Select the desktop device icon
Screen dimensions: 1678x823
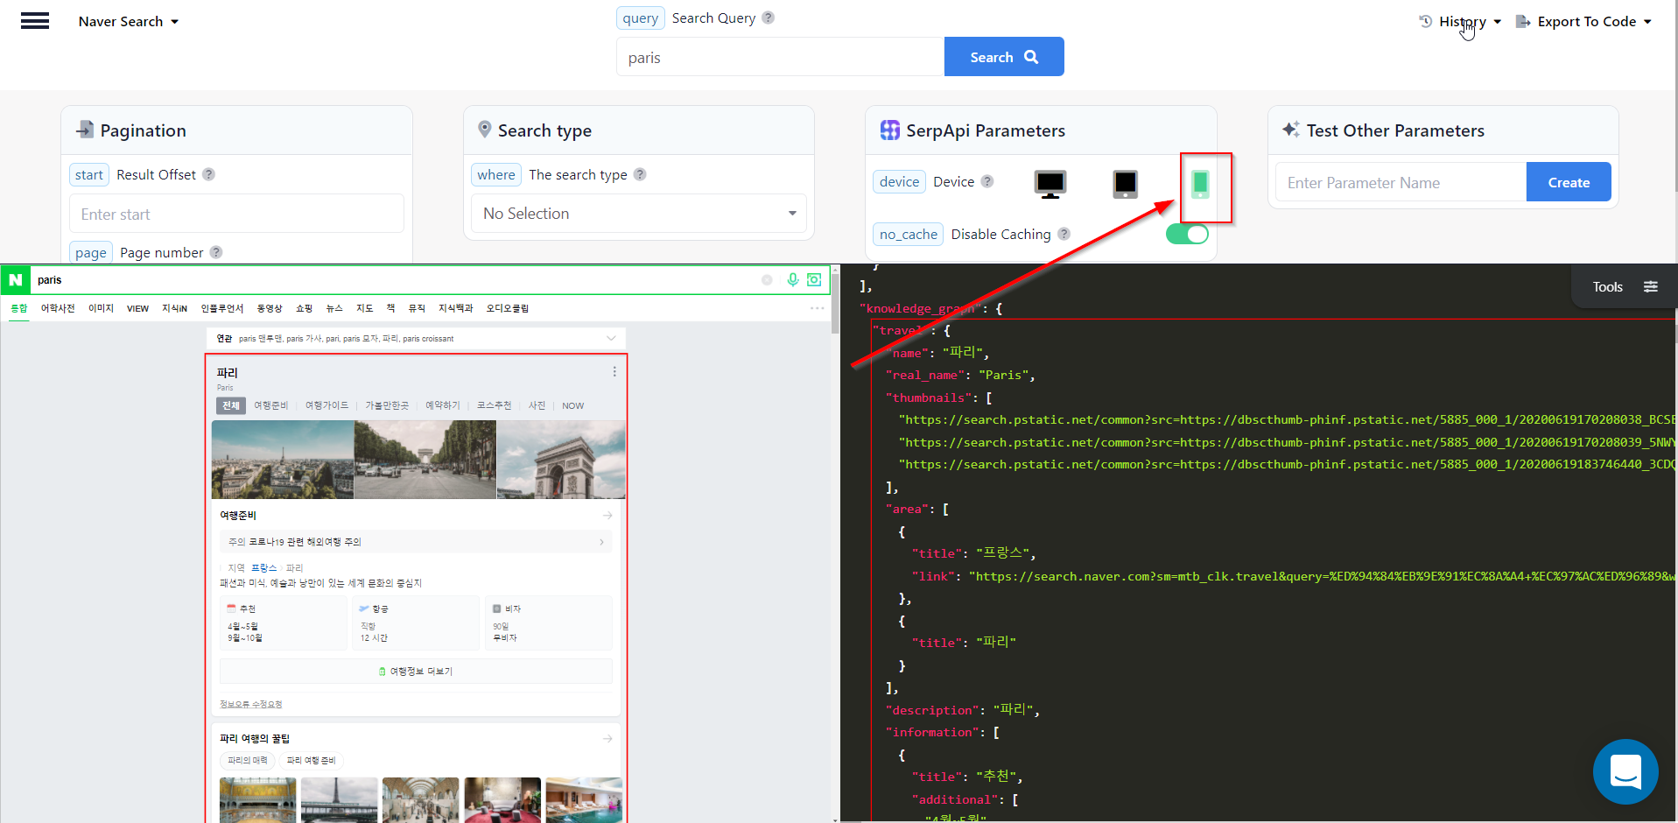pyautogui.click(x=1050, y=183)
